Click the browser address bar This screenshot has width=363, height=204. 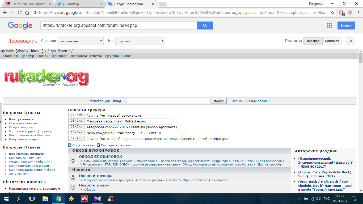click(x=183, y=12)
